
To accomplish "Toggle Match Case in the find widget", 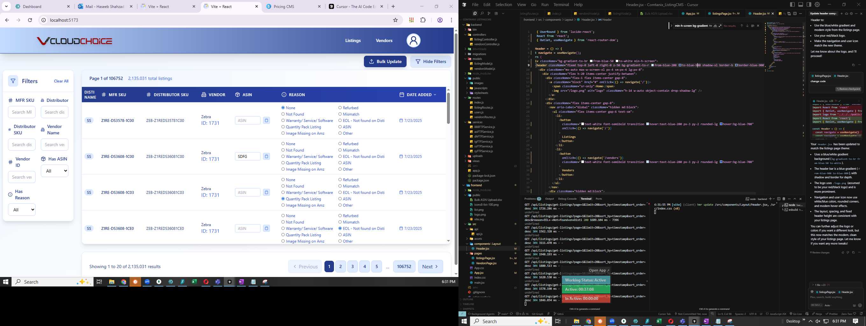I will (x=710, y=26).
